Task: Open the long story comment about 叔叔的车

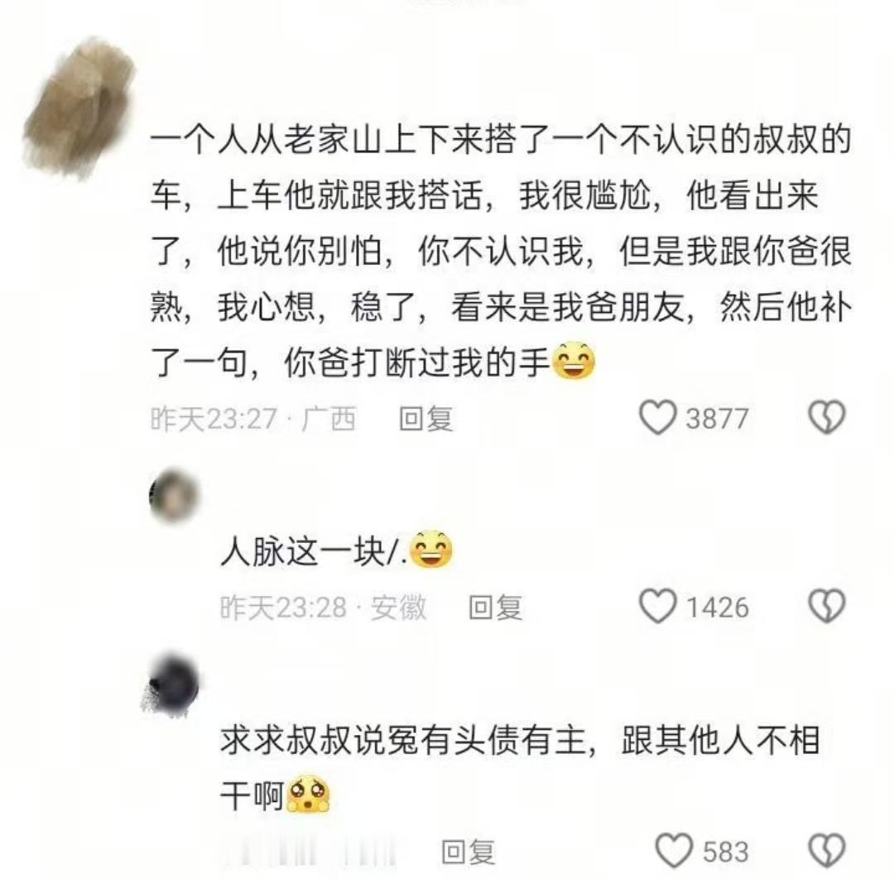Action: [x=501, y=252]
